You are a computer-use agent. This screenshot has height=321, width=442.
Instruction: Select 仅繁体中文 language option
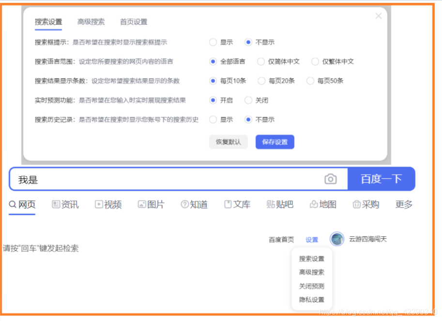pyautogui.click(x=315, y=61)
